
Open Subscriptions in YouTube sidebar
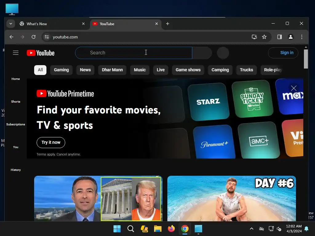(x=16, y=124)
